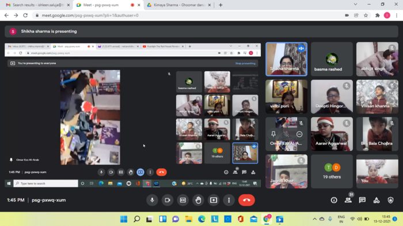The height and width of the screenshot is (226, 403).
Task: Switch to the Kimaya Sharma Drive tab
Action: 179,5
